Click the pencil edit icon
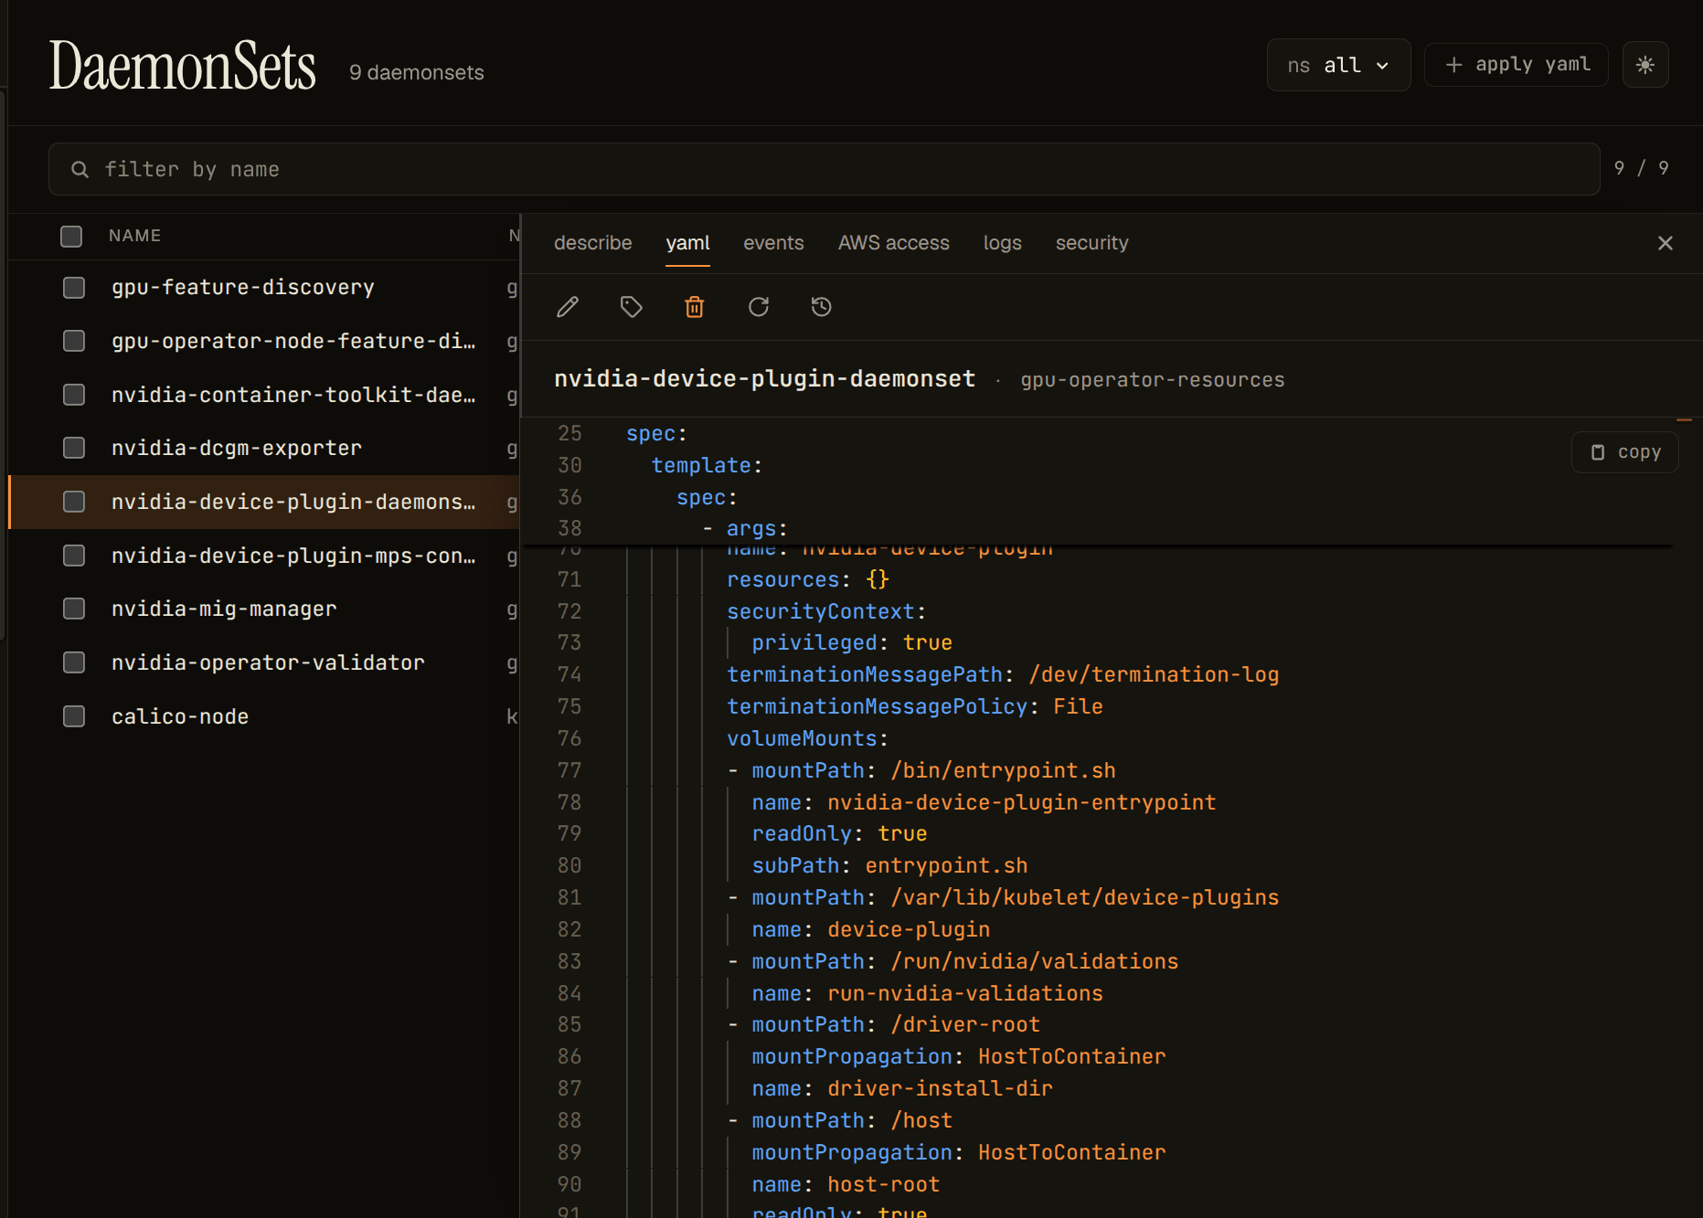 [x=568, y=307]
